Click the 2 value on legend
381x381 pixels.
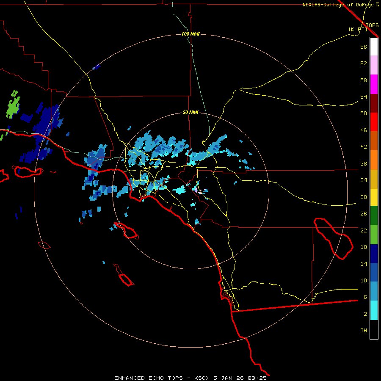(x=365, y=314)
